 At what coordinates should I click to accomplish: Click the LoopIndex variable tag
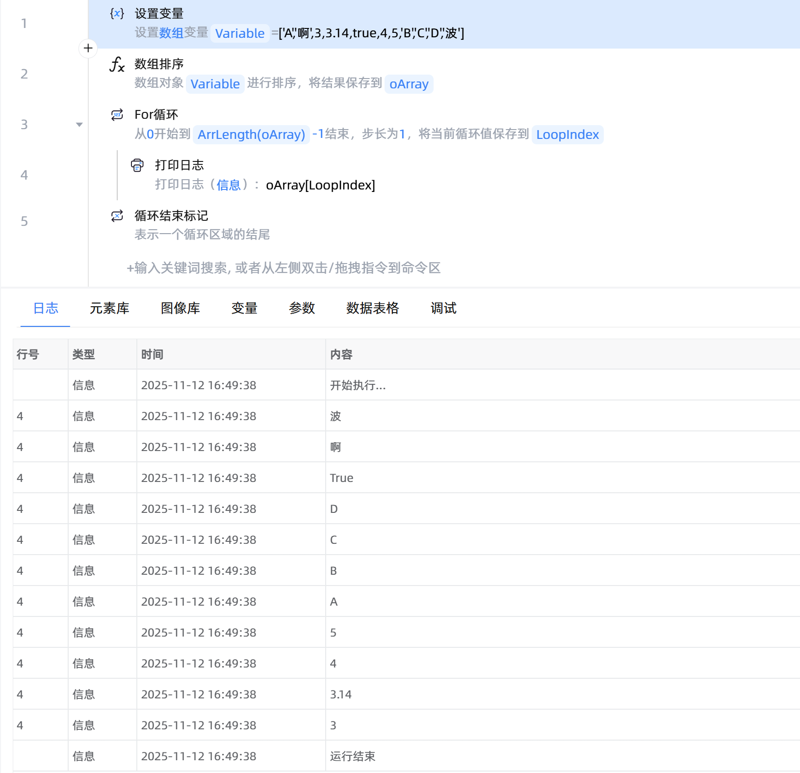[x=567, y=134]
